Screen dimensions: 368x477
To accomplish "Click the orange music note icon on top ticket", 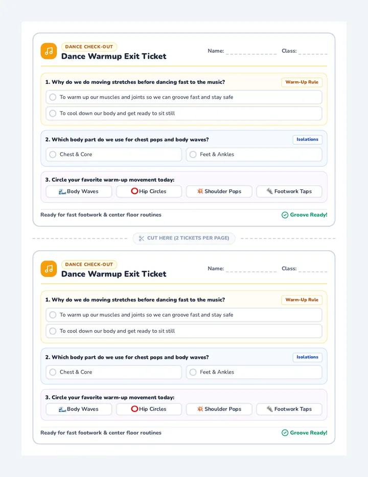I will [x=49, y=51].
